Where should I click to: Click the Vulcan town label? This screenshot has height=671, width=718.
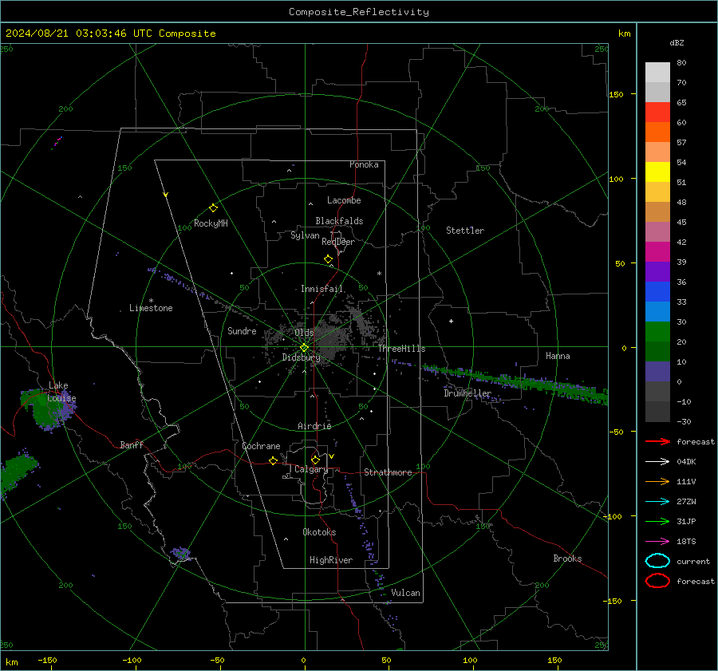[405, 593]
